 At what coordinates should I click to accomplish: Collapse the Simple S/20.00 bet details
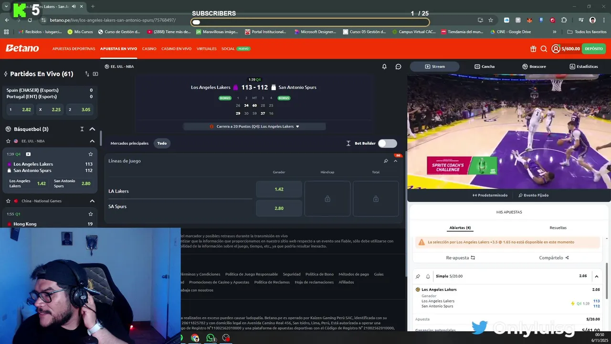coord(596,276)
